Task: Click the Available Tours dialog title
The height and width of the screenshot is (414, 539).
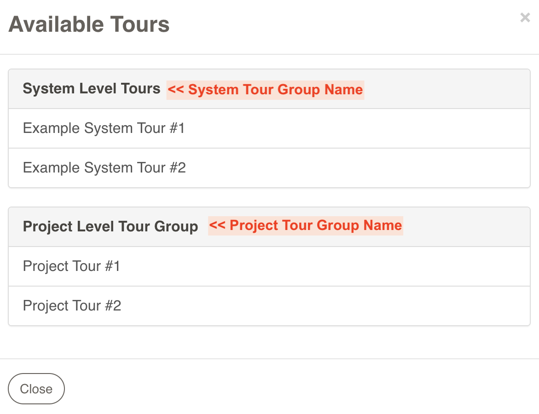Action: click(89, 24)
